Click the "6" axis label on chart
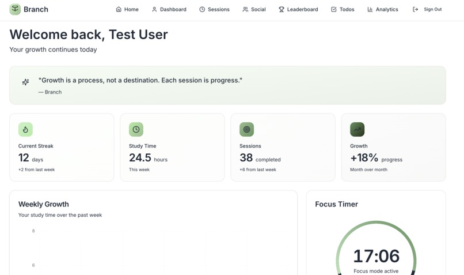This screenshot has height=275, width=464. click(x=33, y=265)
